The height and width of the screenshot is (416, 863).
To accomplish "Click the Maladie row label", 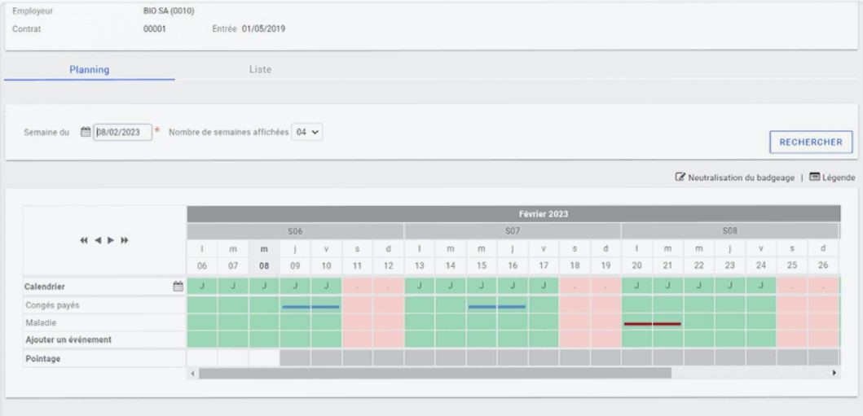I will pyautogui.click(x=41, y=322).
